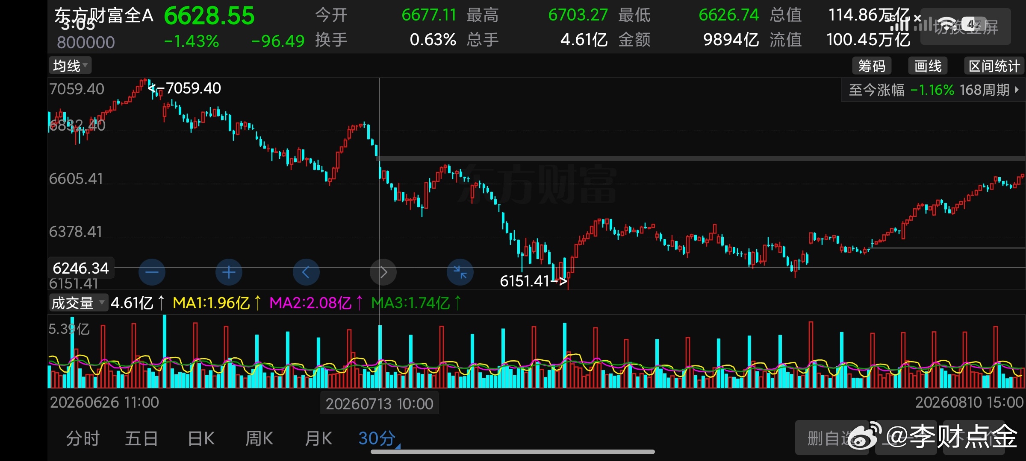Expand 至今涨幅 168周期 details arrow

1017,90
